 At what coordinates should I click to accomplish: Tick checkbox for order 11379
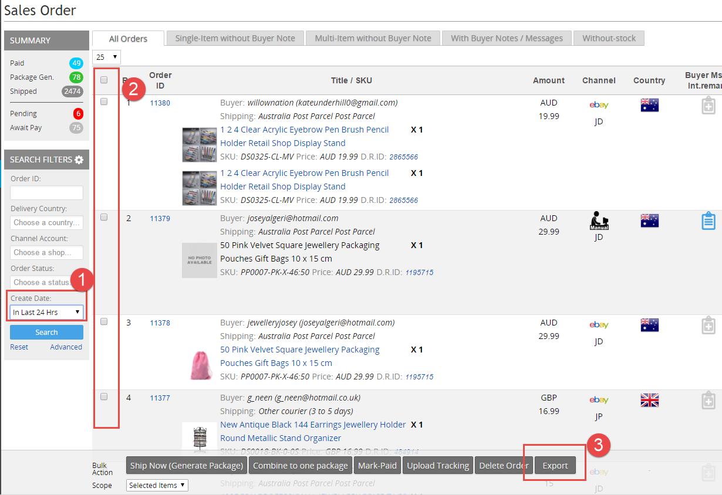[104, 217]
